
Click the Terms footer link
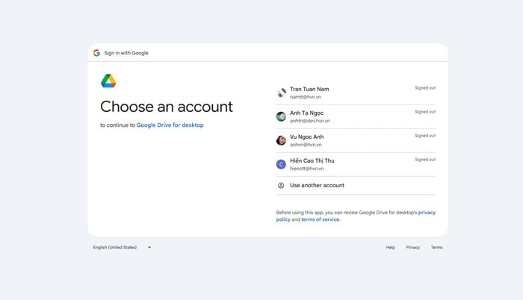coord(436,247)
